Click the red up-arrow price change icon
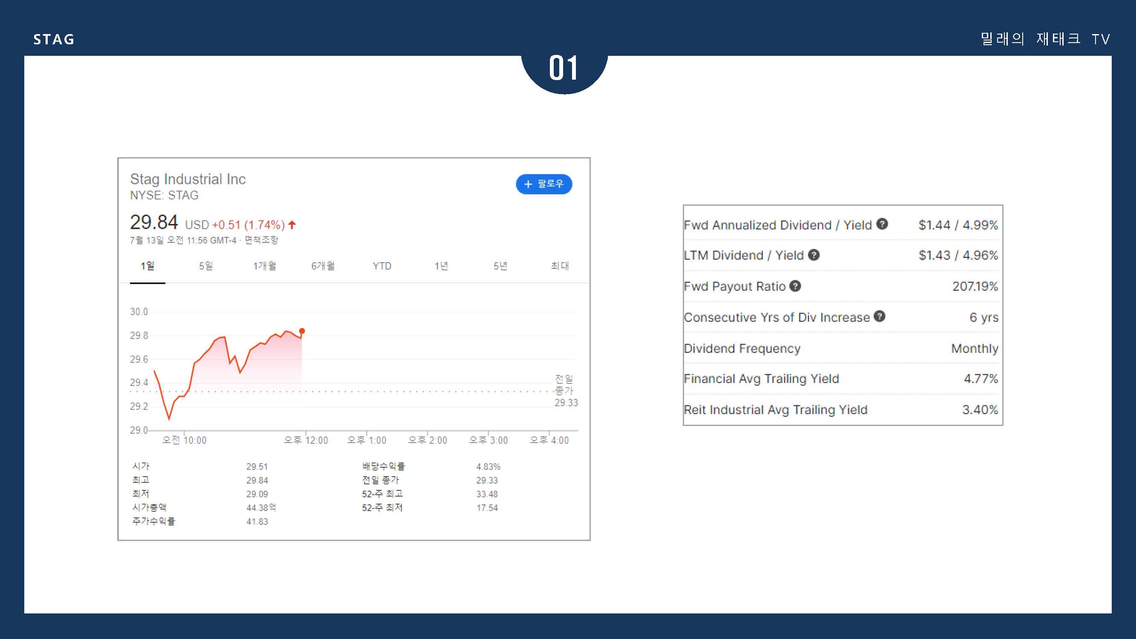The image size is (1136, 639). (292, 225)
